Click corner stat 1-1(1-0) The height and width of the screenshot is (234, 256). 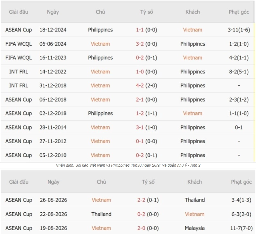click(239, 113)
